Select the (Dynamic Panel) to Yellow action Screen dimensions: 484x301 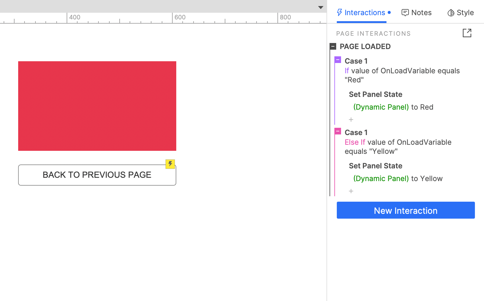tap(398, 179)
